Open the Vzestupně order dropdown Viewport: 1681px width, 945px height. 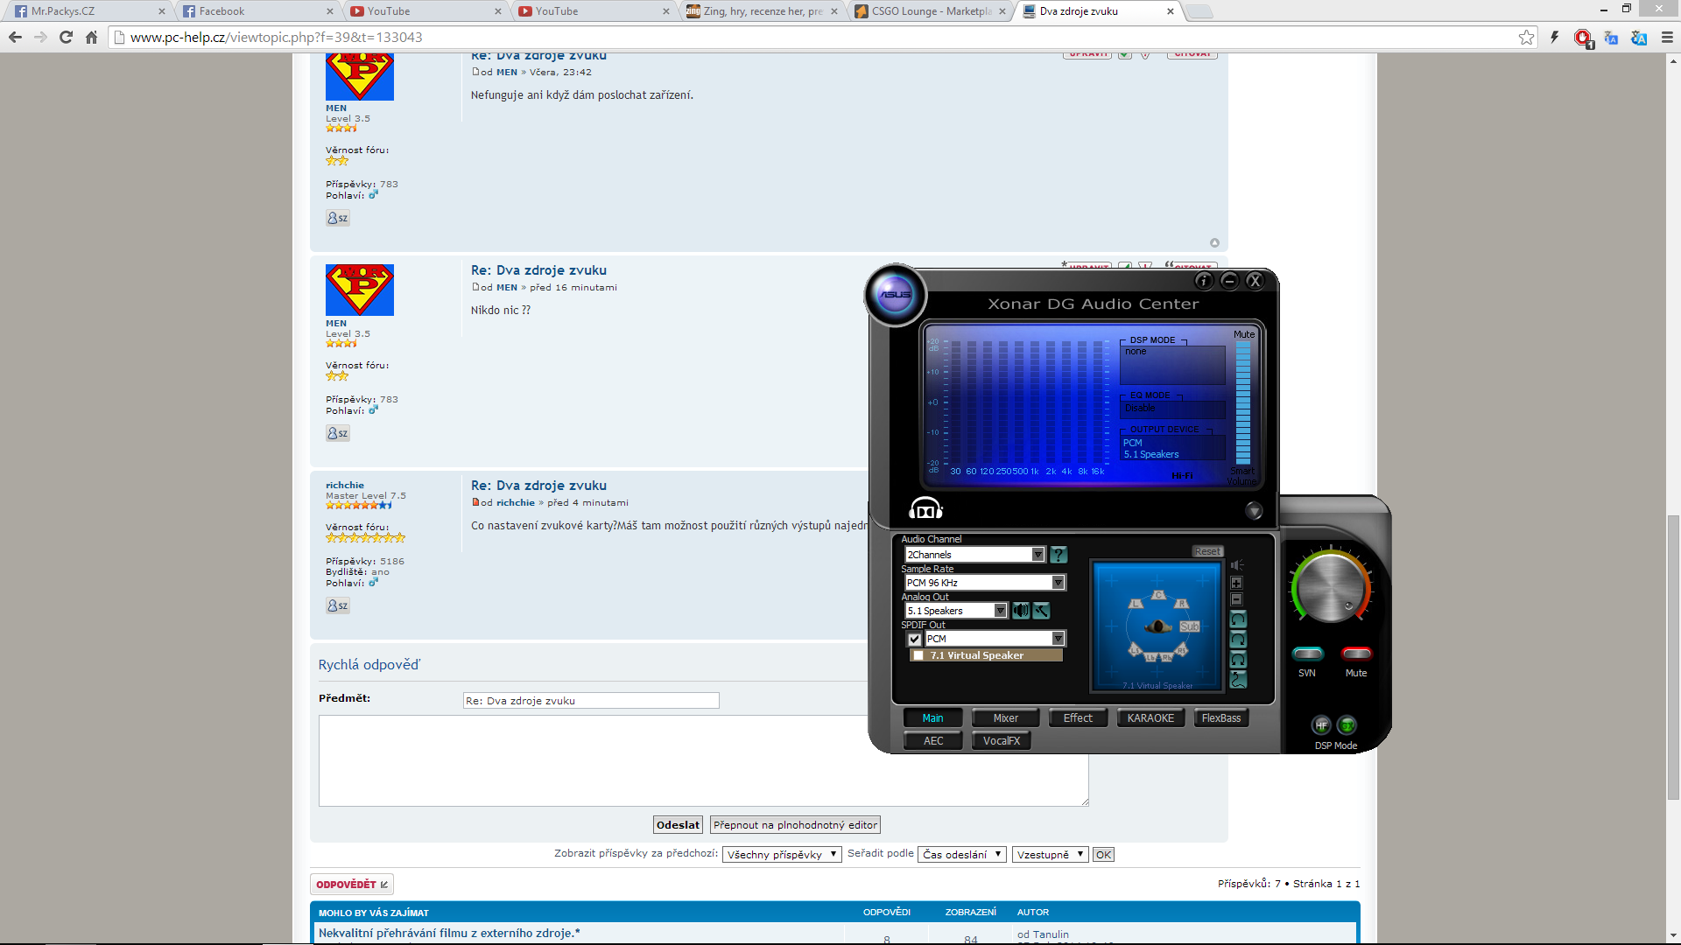point(1050,855)
